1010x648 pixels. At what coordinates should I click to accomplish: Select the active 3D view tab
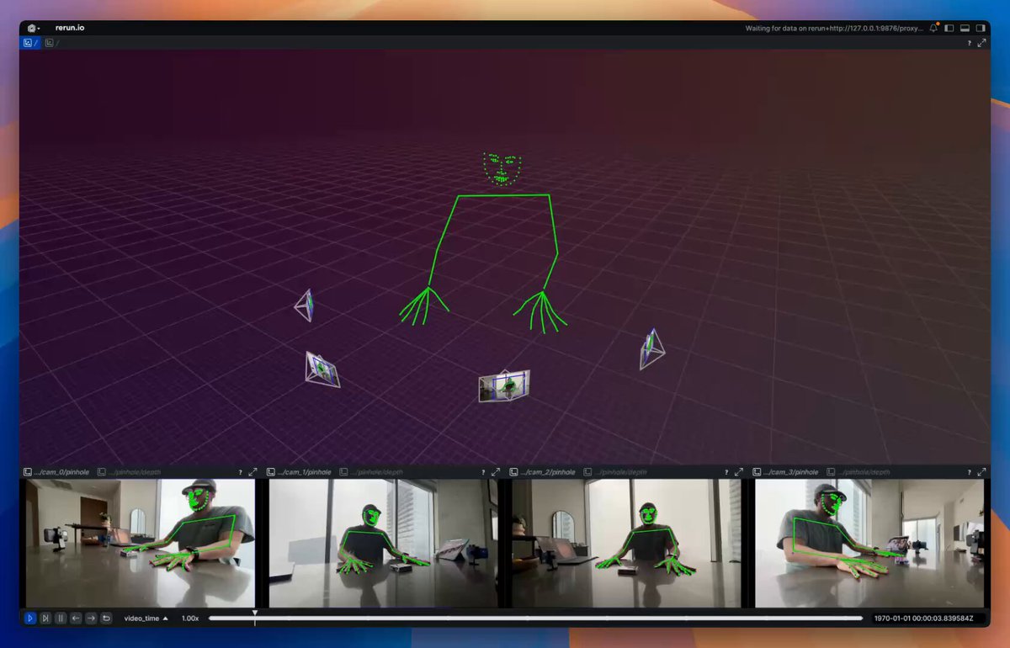click(30, 42)
